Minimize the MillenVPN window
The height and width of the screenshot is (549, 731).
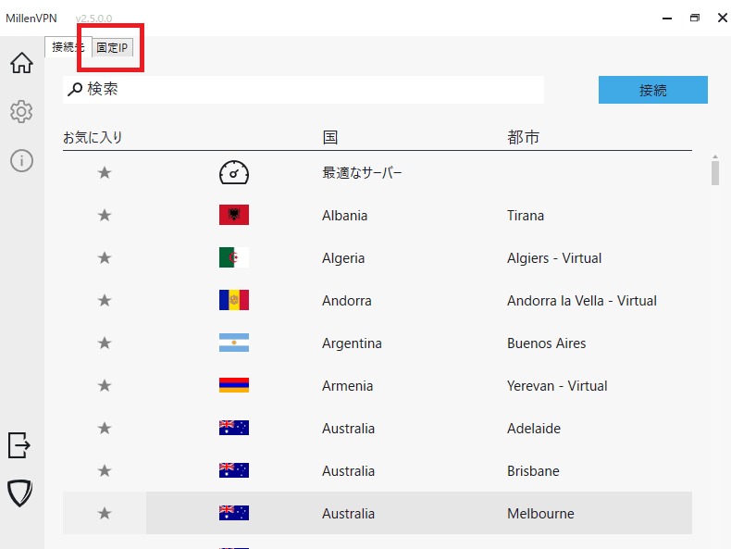pos(667,19)
